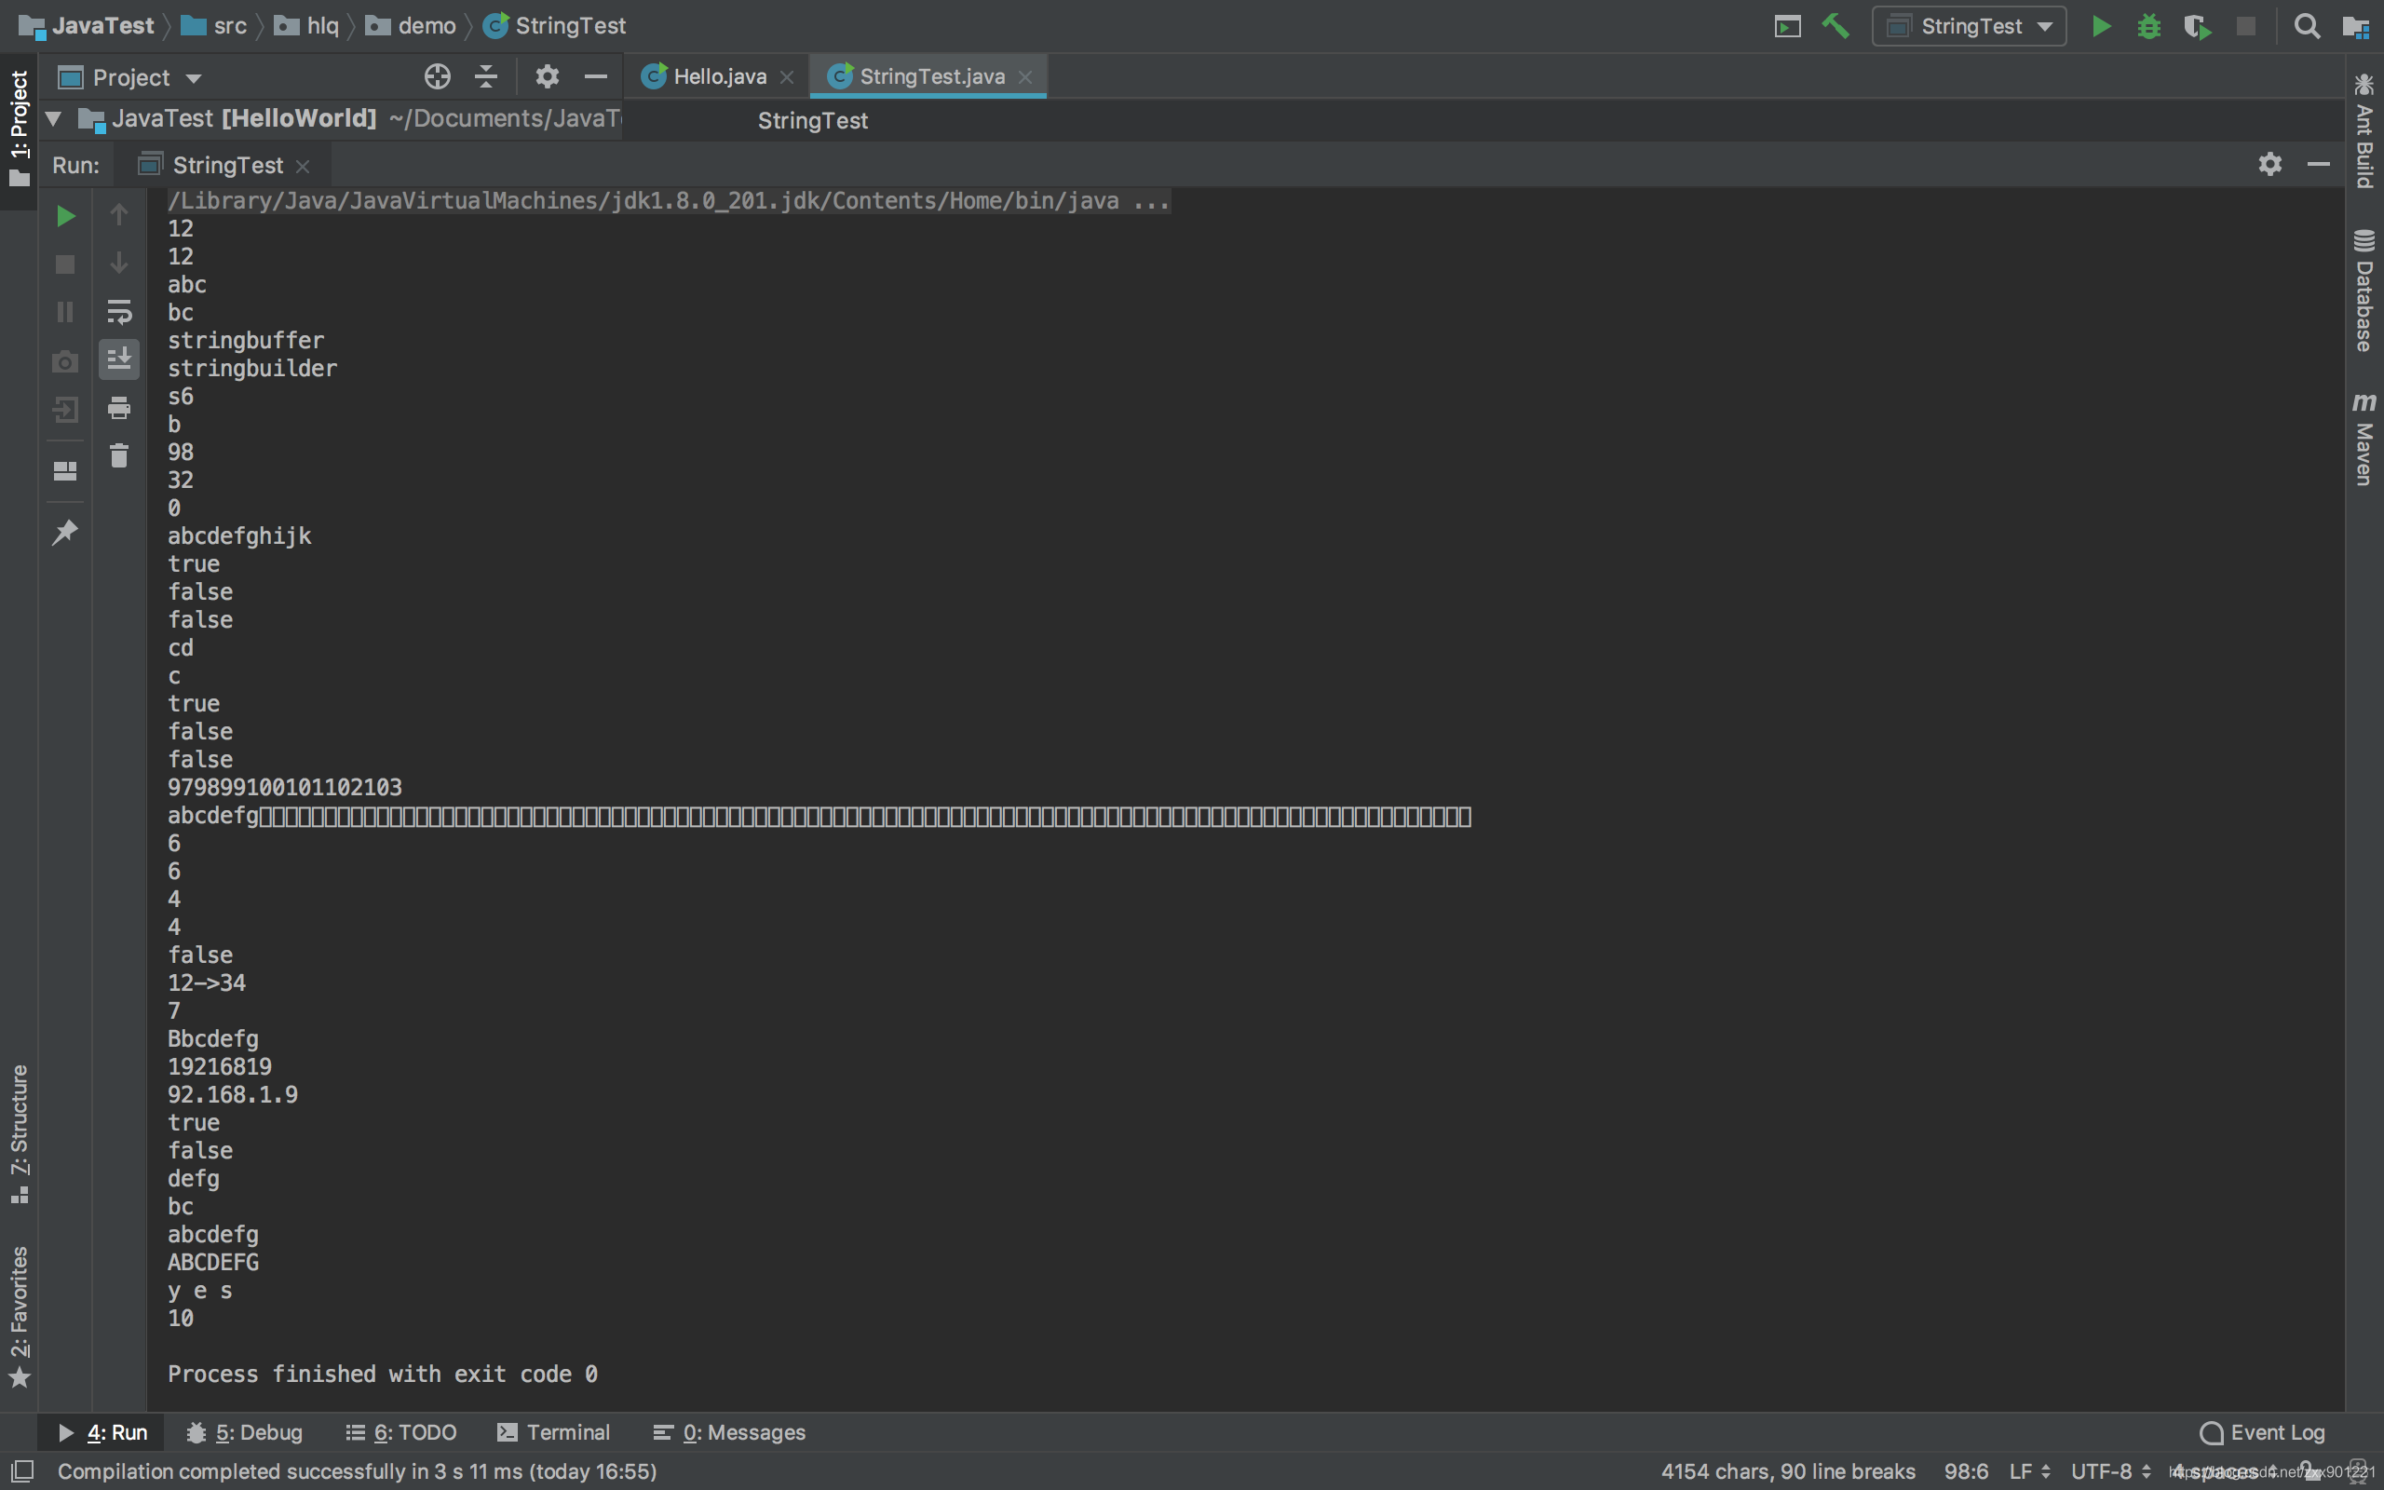Open Terminal tool window
This screenshot has width=2384, height=1490.
(x=554, y=1432)
